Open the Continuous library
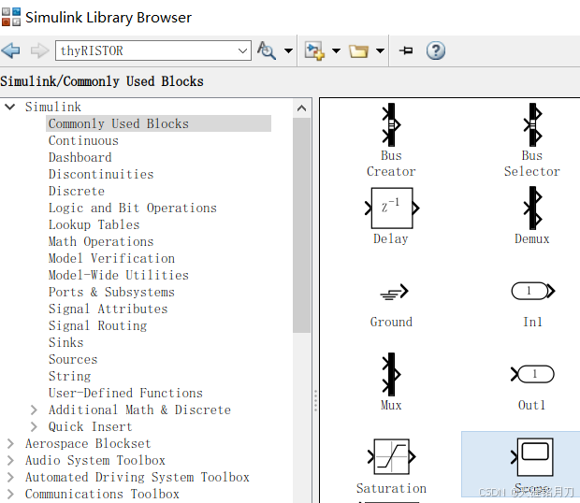The image size is (580, 503). coord(83,140)
